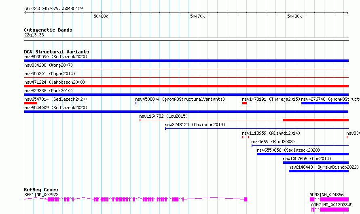Open the nsv834238 (Wong2007) variant label
This screenshot has width=360, height=214.
coord(49,65)
